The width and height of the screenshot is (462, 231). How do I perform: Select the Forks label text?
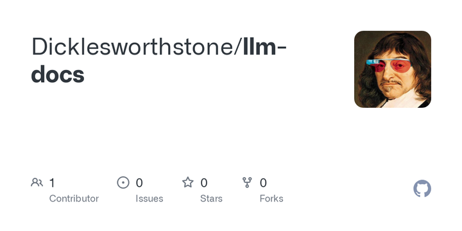point(271,198)
